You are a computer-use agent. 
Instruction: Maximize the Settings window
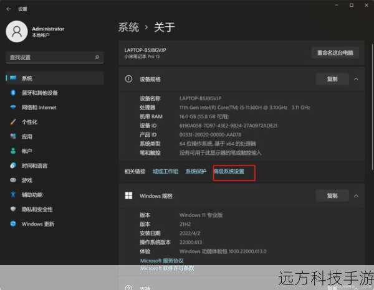point(352,5)
